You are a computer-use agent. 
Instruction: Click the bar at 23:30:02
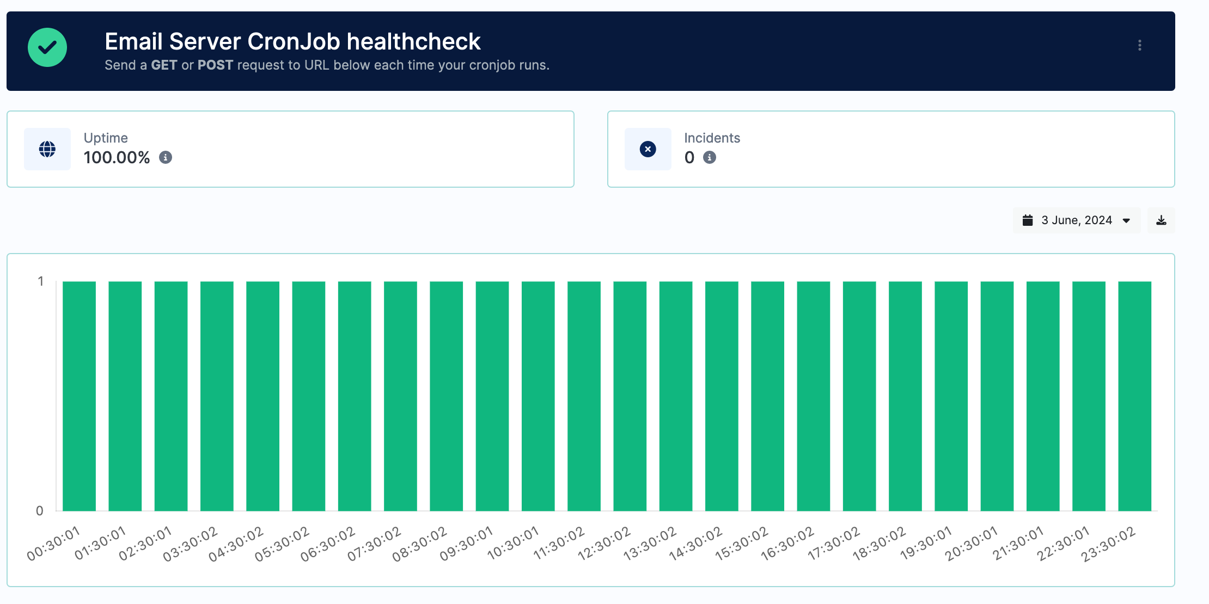(x=1134, y=396)
